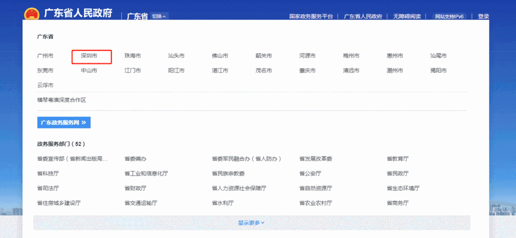Open 省委编办 department link
This screenshot has width=516, height=238.
point(135,159)
